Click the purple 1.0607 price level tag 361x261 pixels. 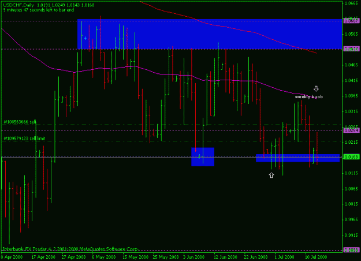[x=351, y=21]
